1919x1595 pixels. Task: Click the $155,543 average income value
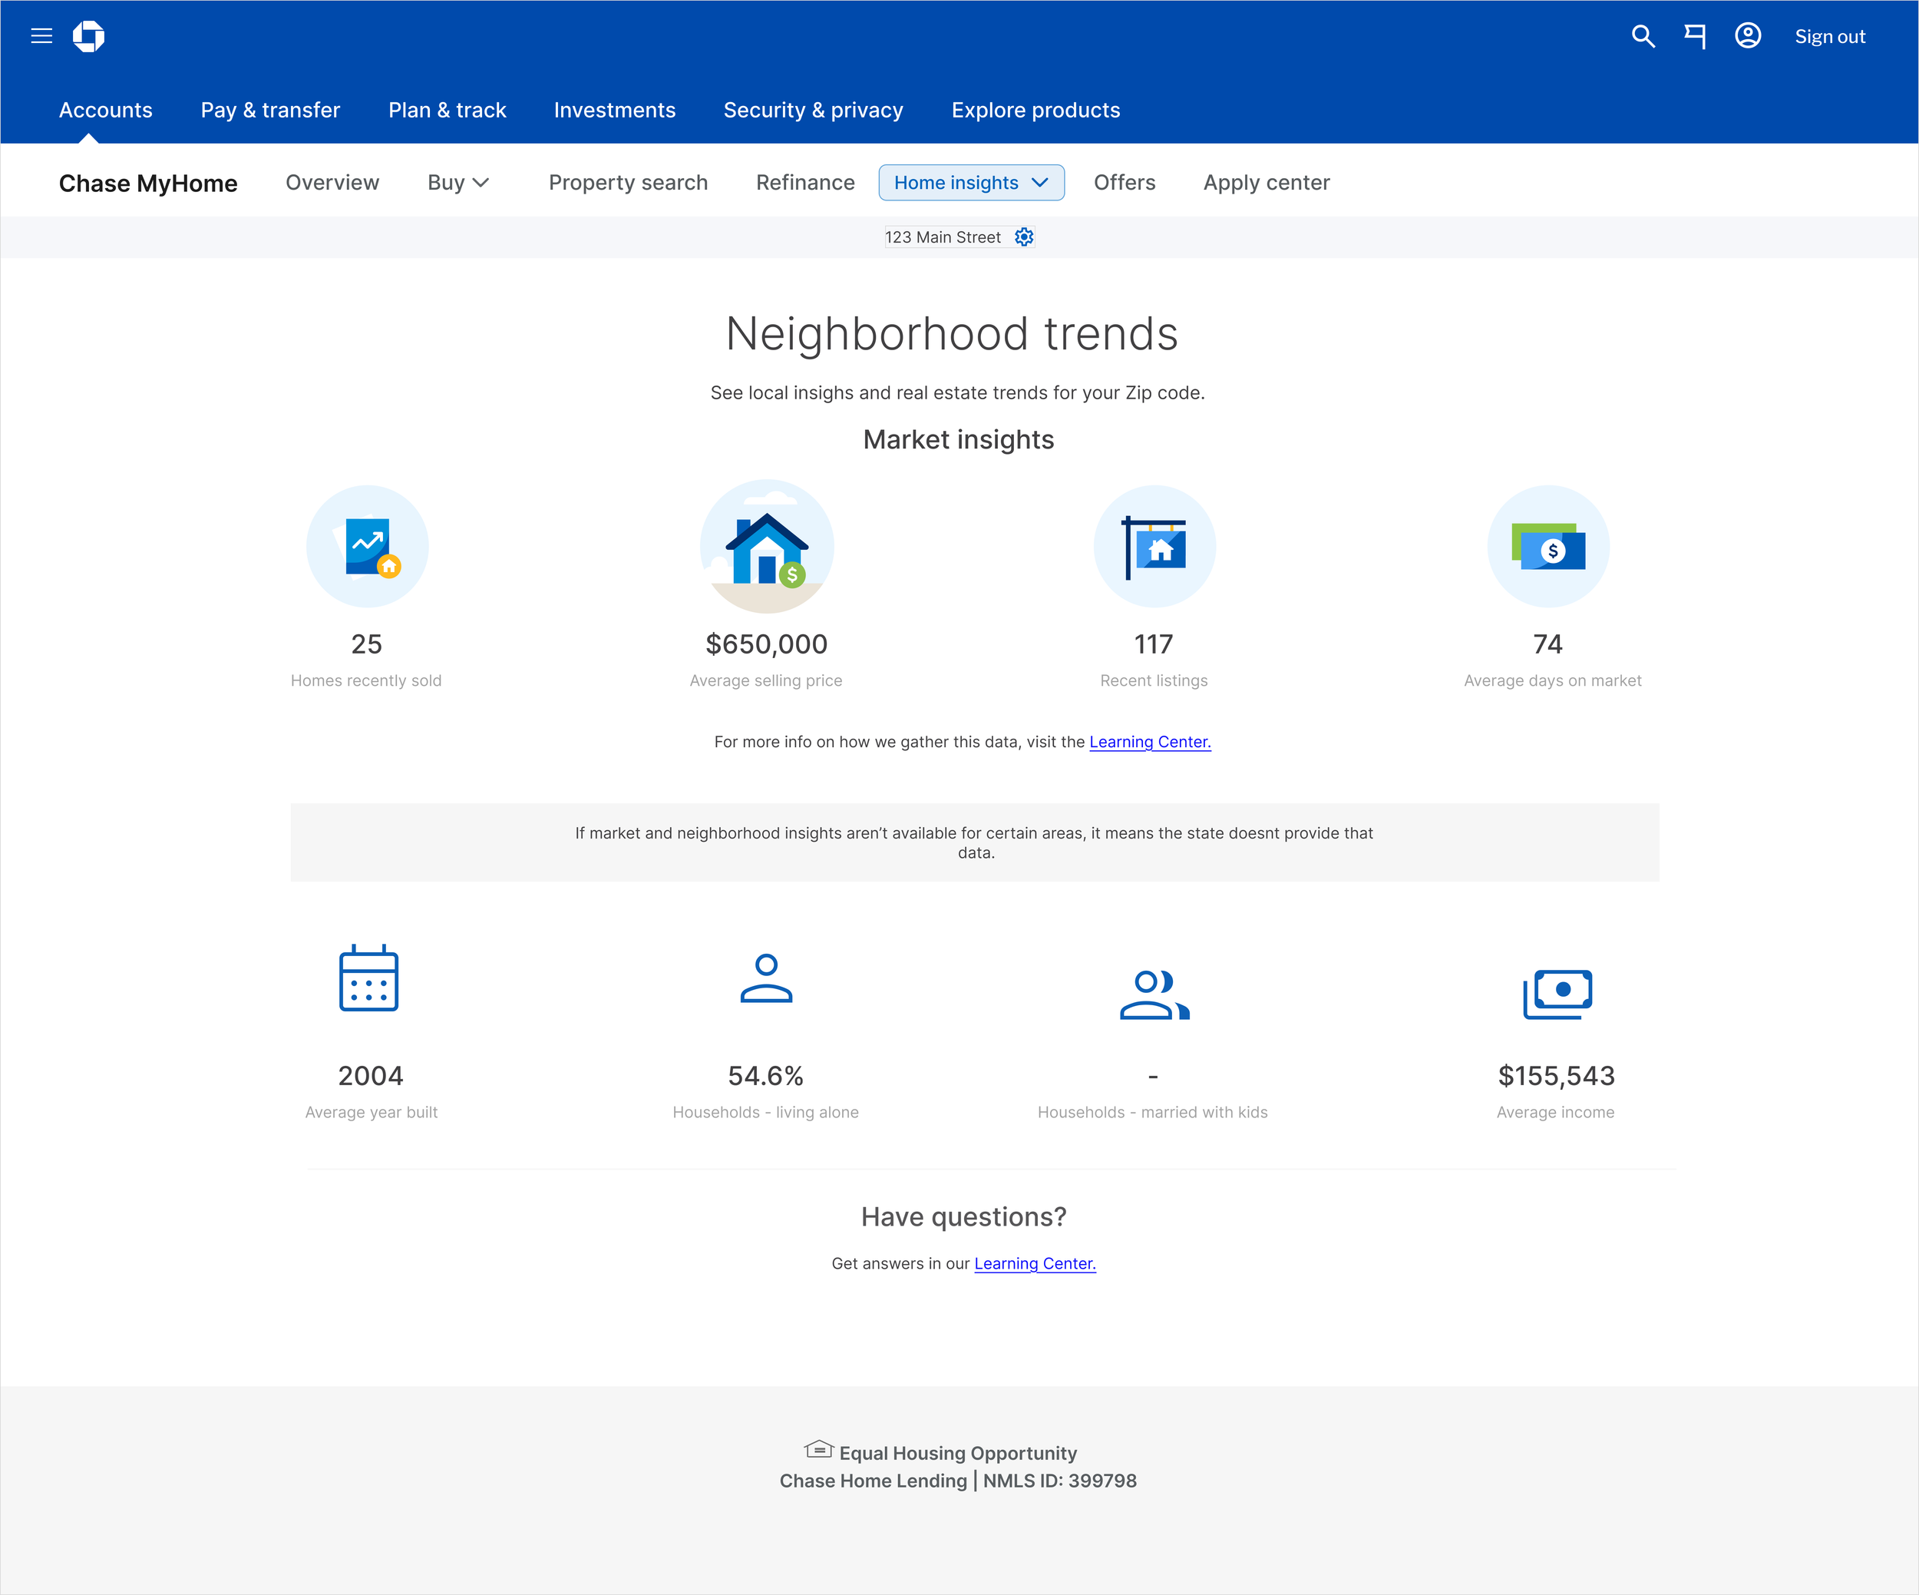click(x=1556, y=1076)
